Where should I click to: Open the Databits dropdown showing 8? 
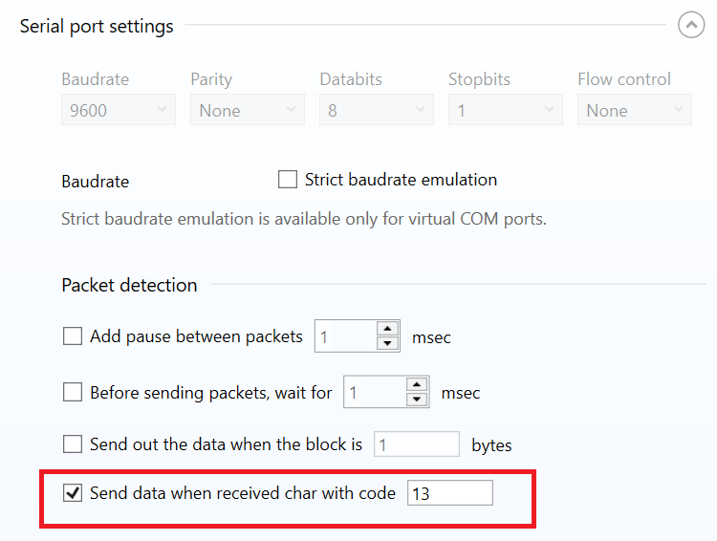(377, 111)
